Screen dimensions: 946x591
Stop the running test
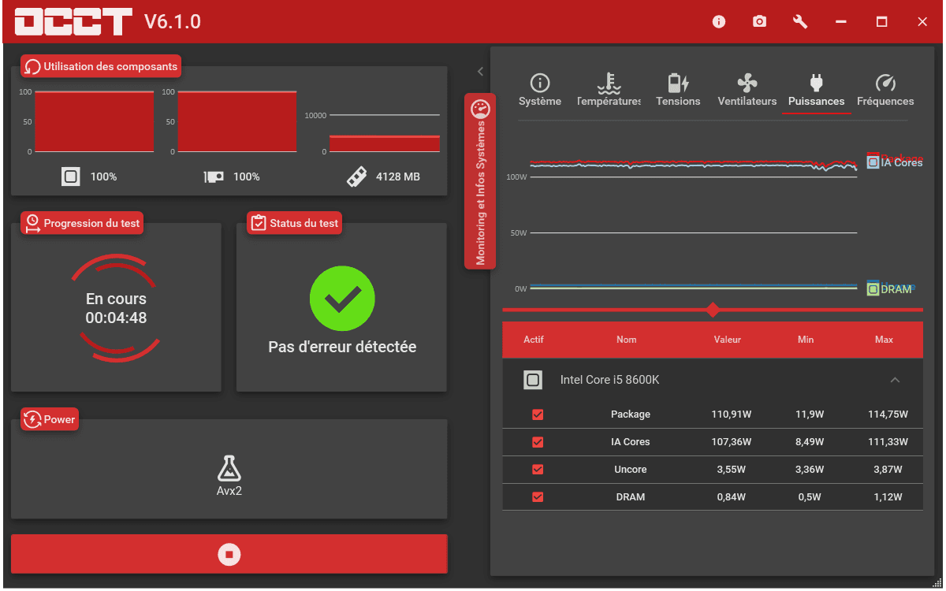click(229, 555)
